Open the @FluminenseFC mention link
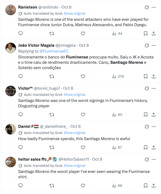 (54, 51)
